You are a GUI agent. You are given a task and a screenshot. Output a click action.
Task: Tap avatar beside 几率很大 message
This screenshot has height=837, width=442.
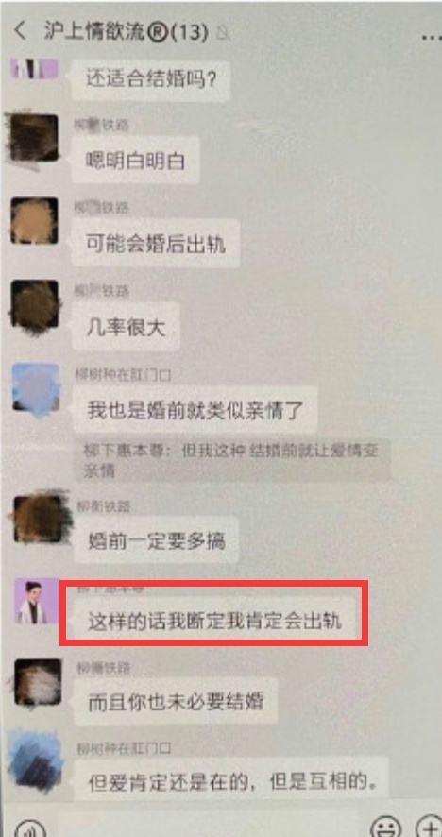pyautogui.click(x=34, y=304)
